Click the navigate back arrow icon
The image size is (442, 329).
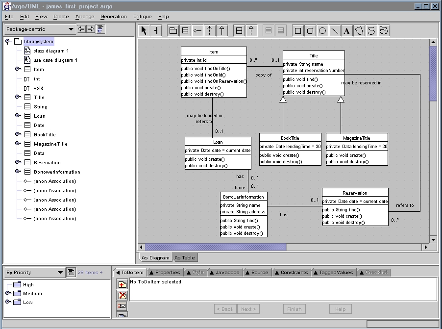tap(82, 29)
